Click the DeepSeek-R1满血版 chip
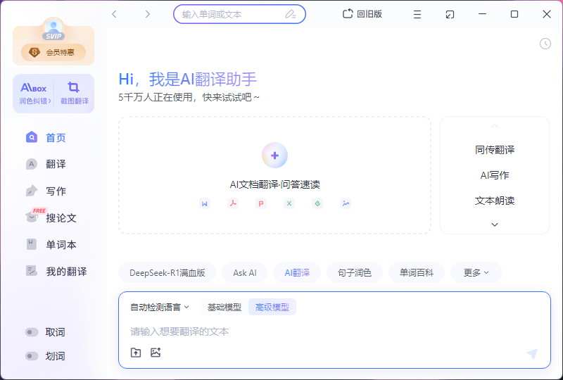 167,272
